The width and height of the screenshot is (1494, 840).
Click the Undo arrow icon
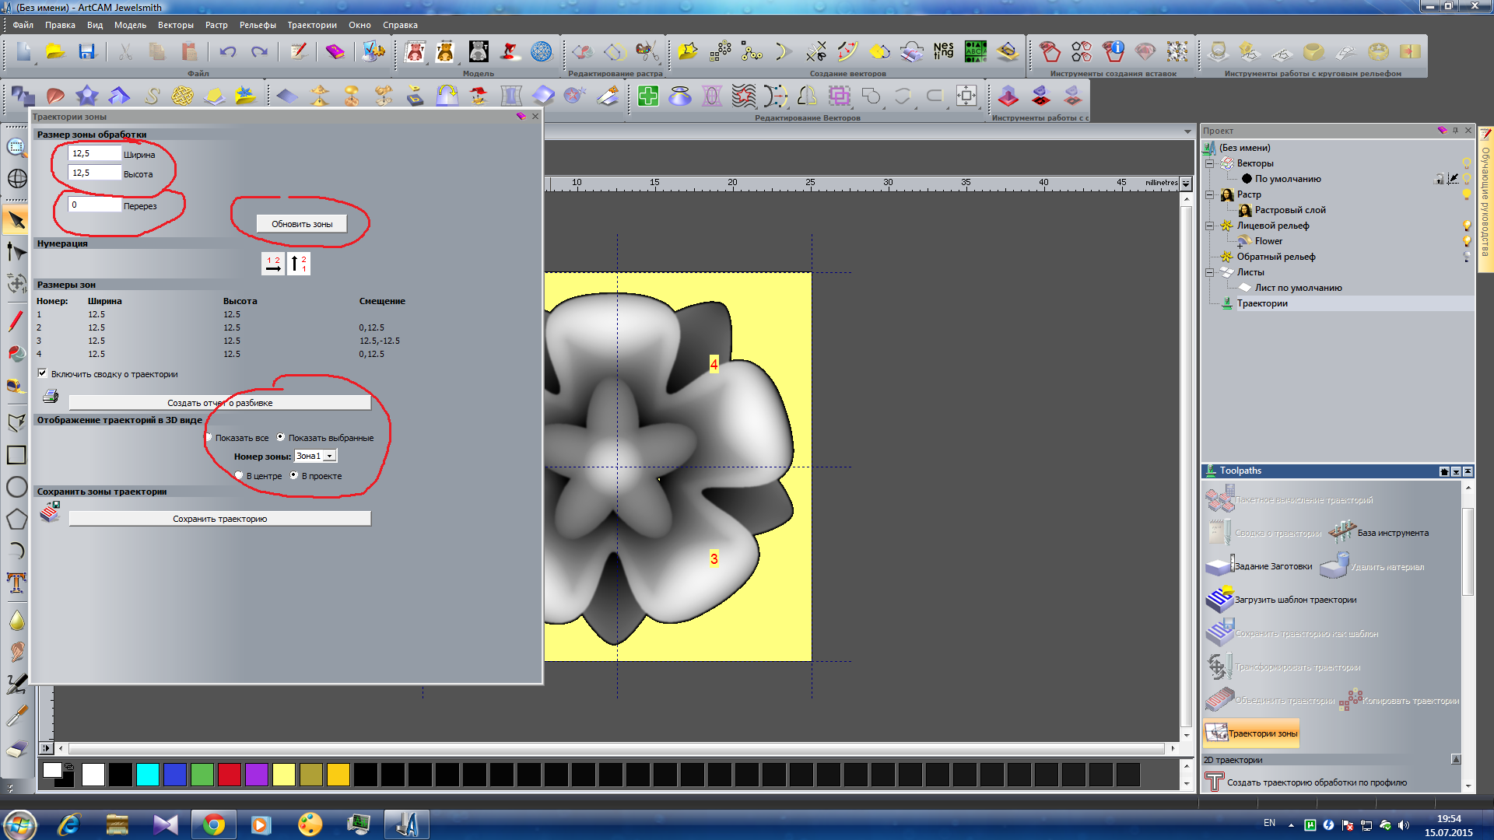coord(227,52)
